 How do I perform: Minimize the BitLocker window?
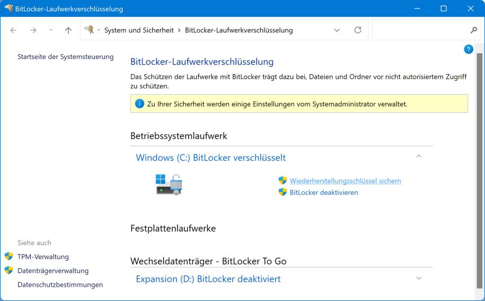pyautogui.click(x=417, y=8)
